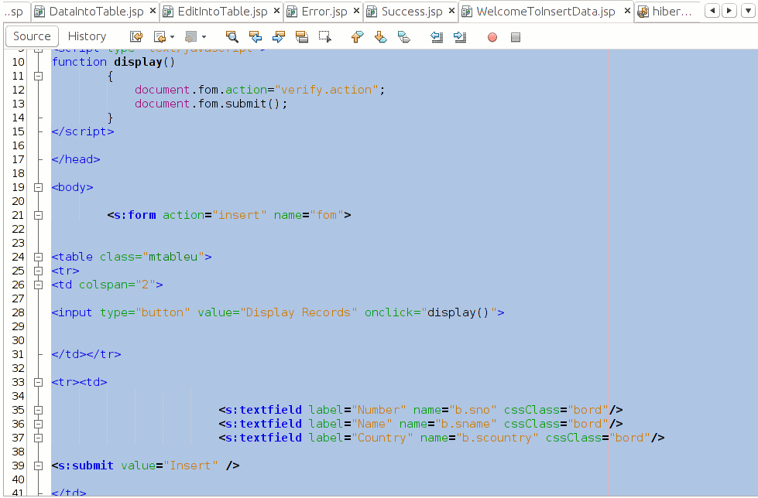This screenshot has height=498, width=758.
Task: Collapse the tr fold at line 25
Action: (38, 271)
